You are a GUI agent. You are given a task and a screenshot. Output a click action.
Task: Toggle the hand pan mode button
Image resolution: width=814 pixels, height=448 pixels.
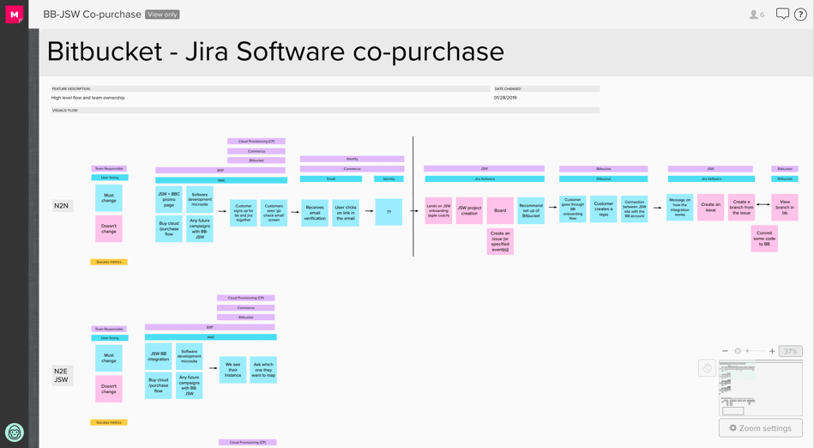[707, 368]
